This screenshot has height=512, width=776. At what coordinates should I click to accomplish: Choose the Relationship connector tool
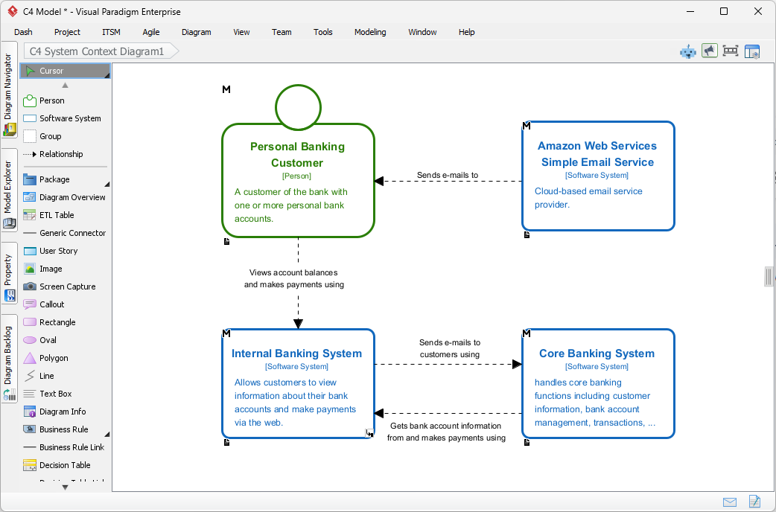tap(60, 154)
